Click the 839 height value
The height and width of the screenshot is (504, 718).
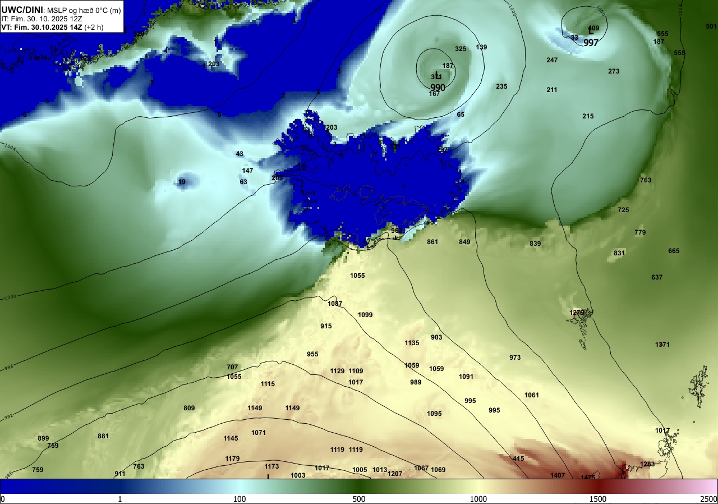point(535,244)
